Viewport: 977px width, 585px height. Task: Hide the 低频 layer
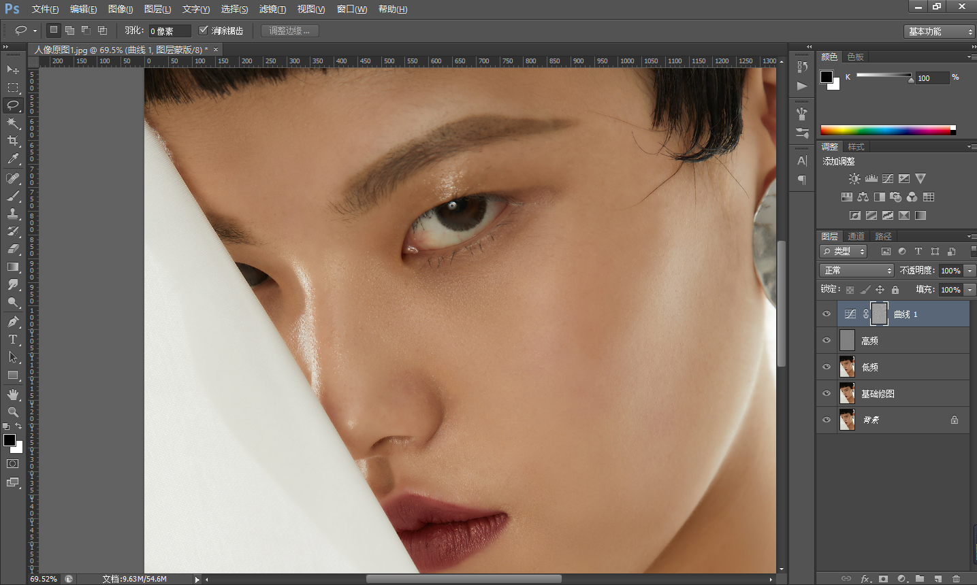(x=827, y=367)
